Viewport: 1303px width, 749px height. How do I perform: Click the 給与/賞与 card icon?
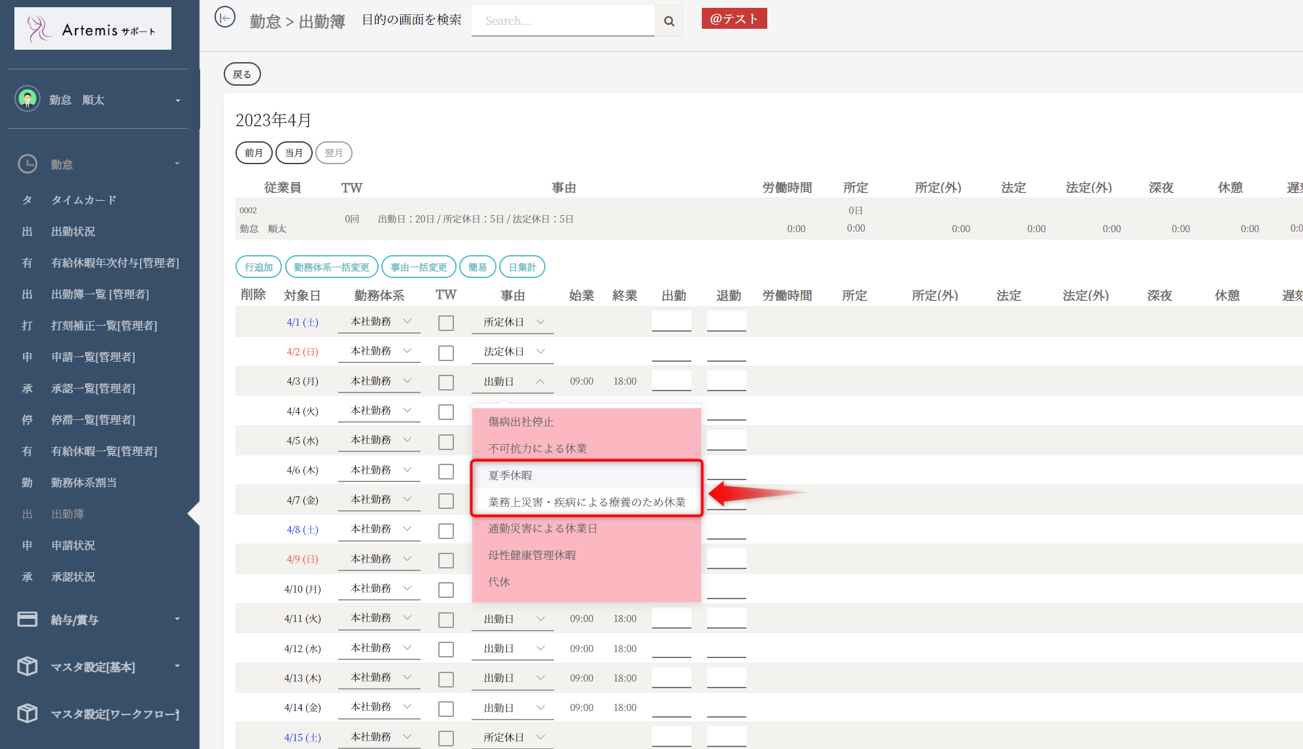click(x=27, y=619)
